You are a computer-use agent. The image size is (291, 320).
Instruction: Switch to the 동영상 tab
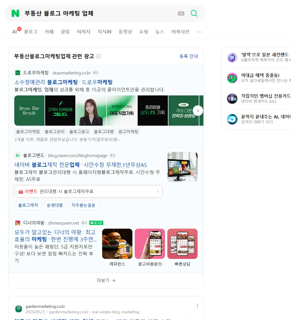click(125, 32)
